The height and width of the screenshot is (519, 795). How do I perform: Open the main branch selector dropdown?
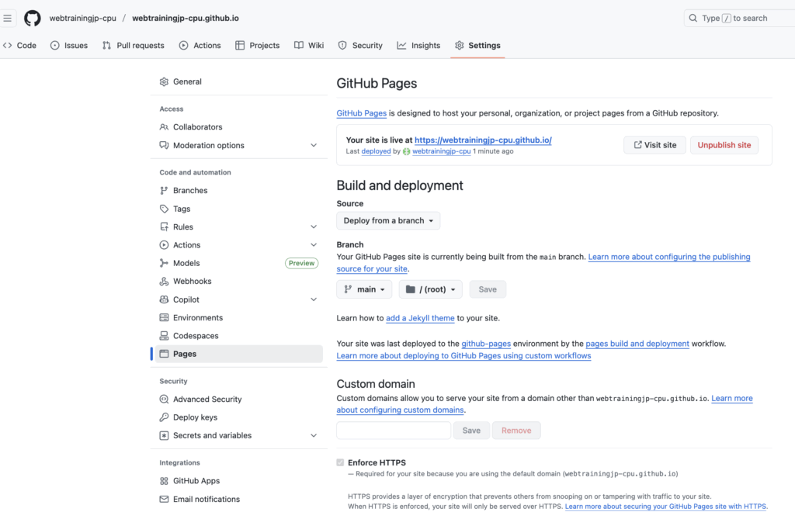pos(364,289)
